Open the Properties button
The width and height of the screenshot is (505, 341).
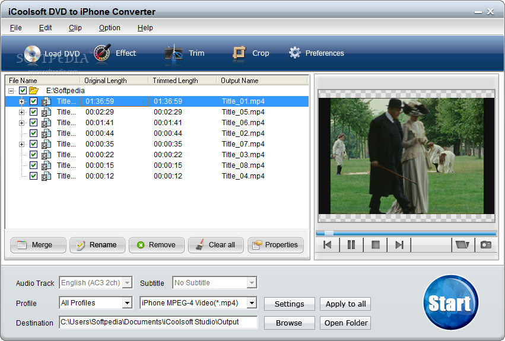(276, 245)
